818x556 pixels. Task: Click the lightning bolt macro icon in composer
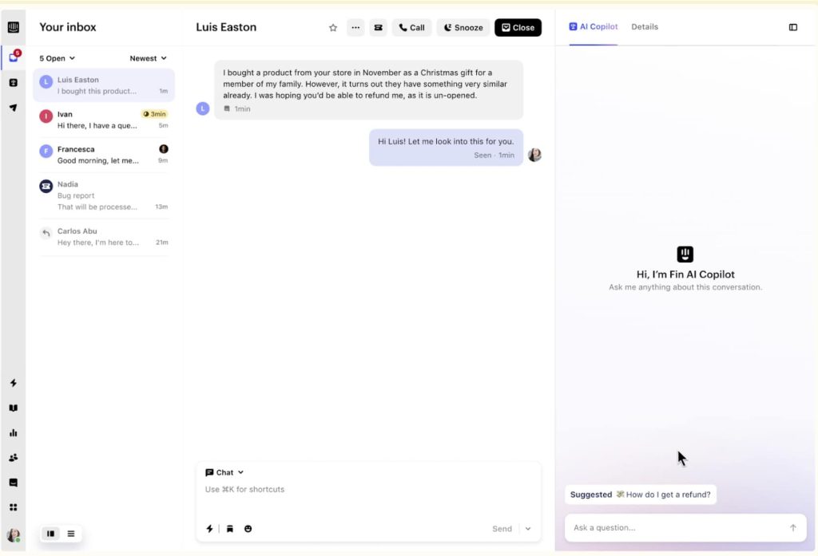coord(210,528)
